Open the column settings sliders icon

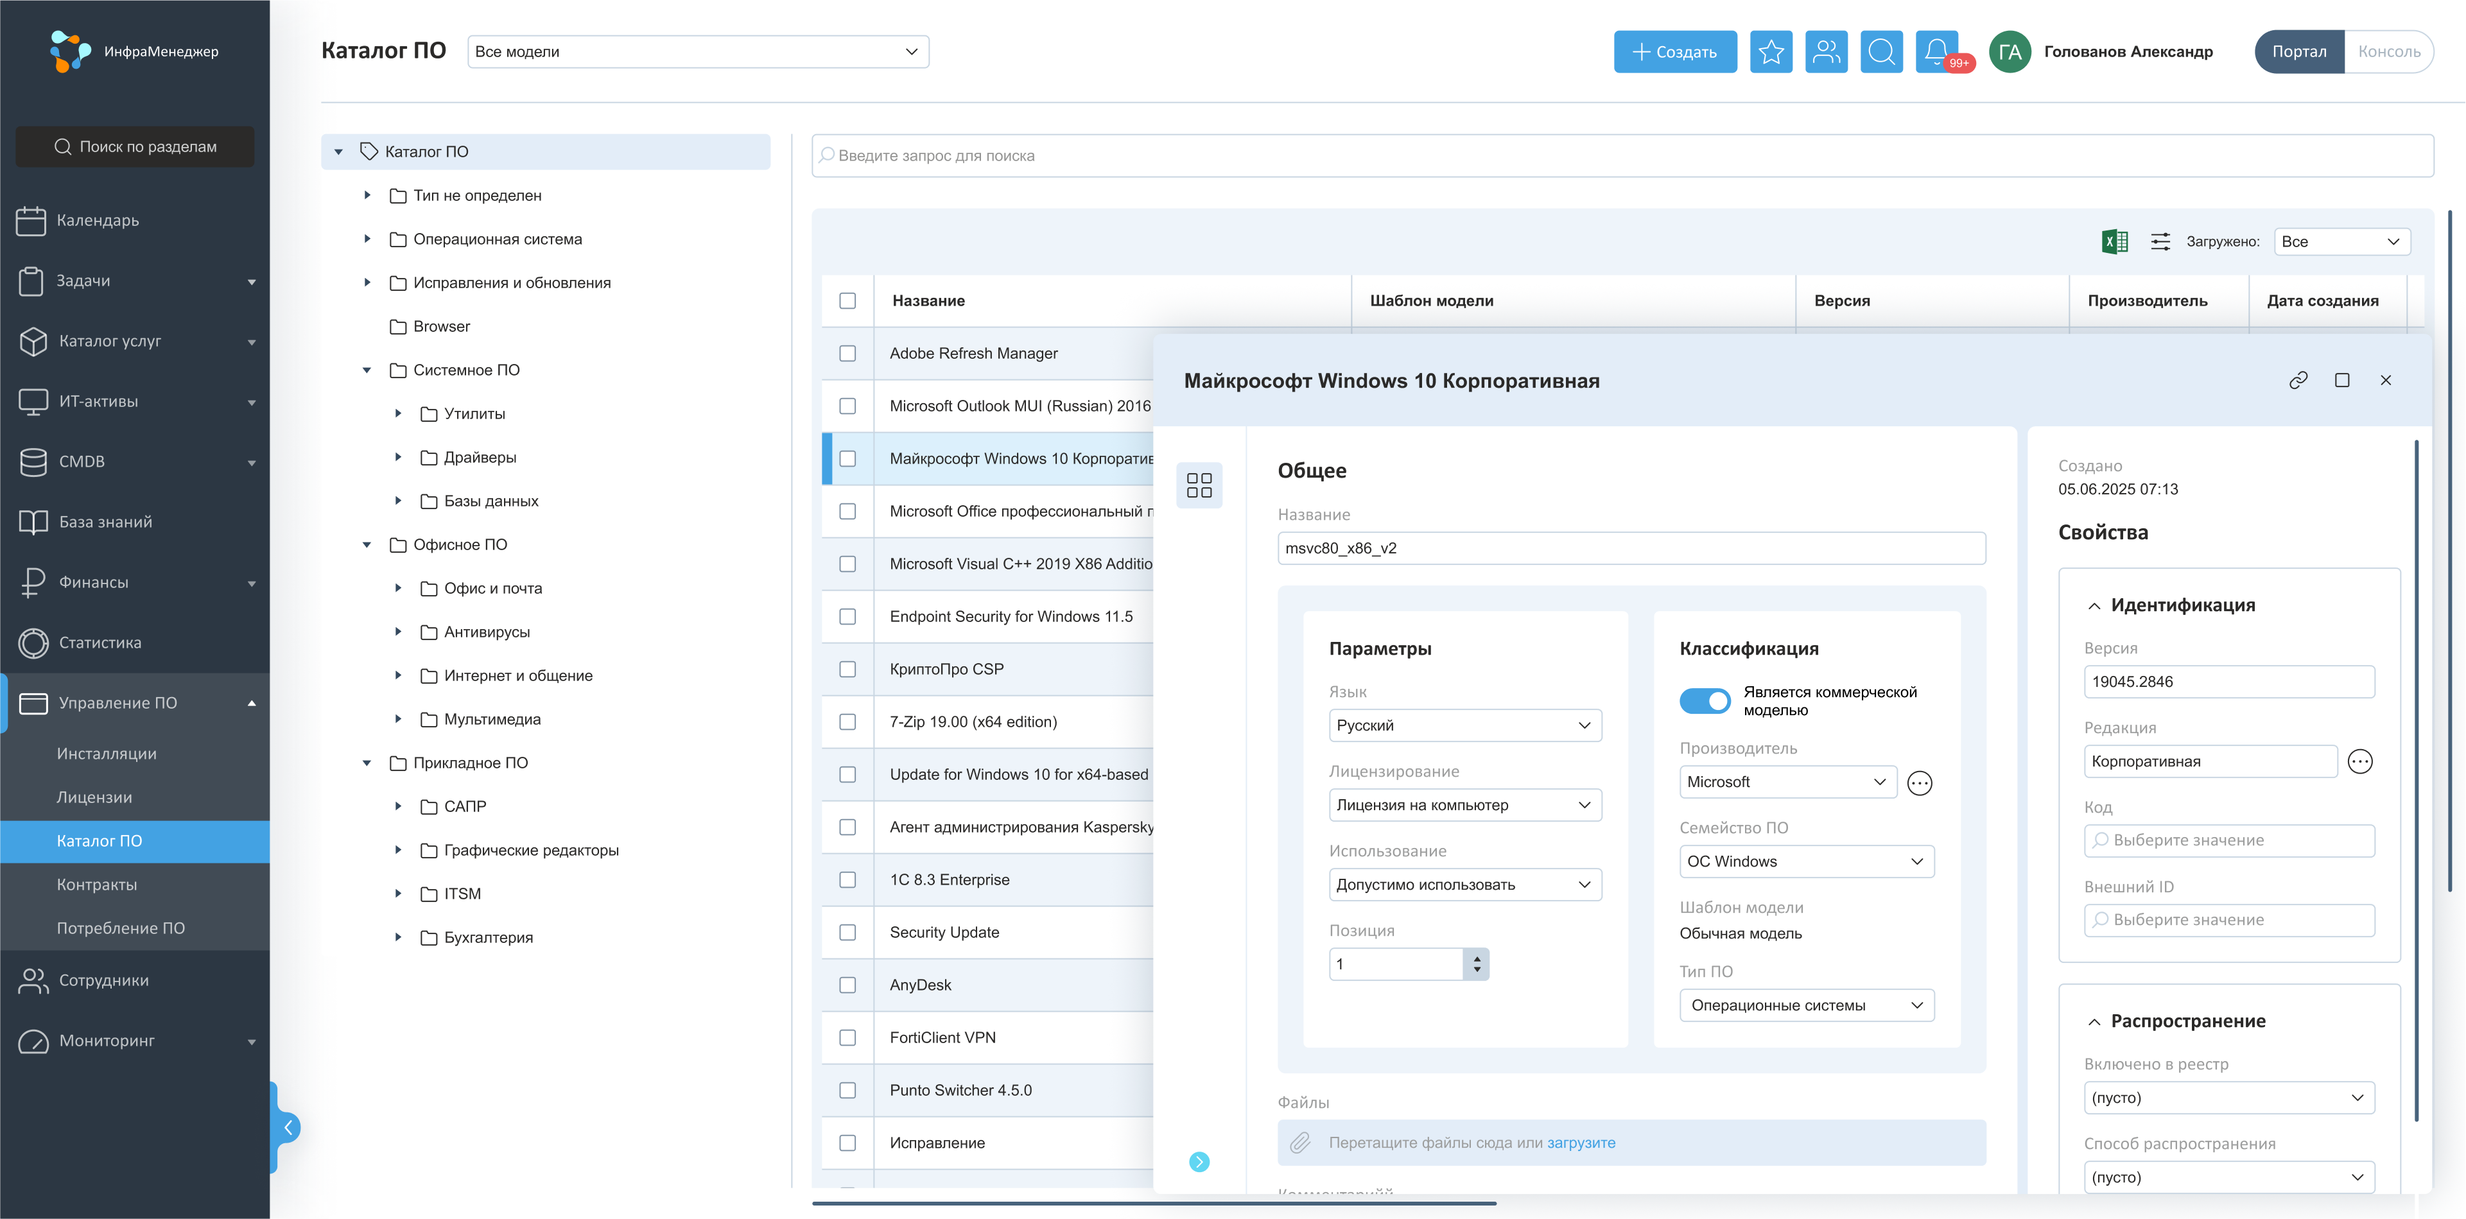[x=2160, y=242]
